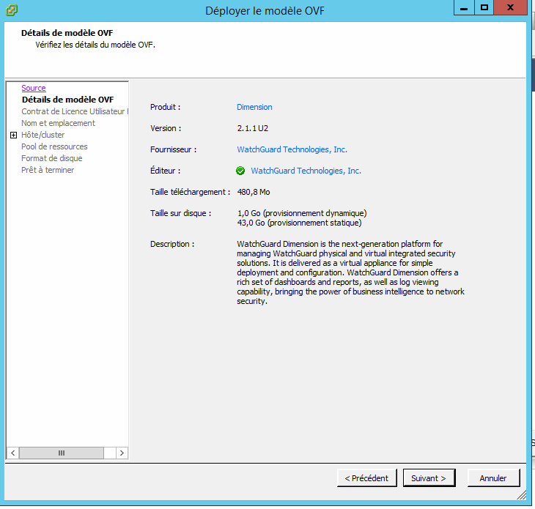Select Nom et emplacement step

point(58,123)
